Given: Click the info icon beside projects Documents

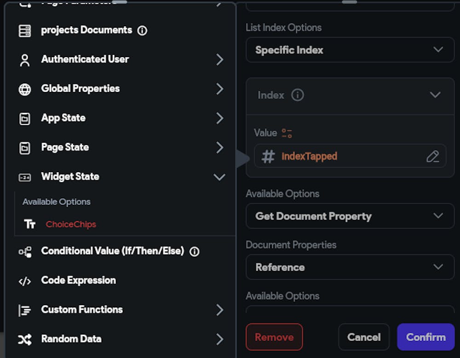Looking at the screenshot, I should point(143,31).
